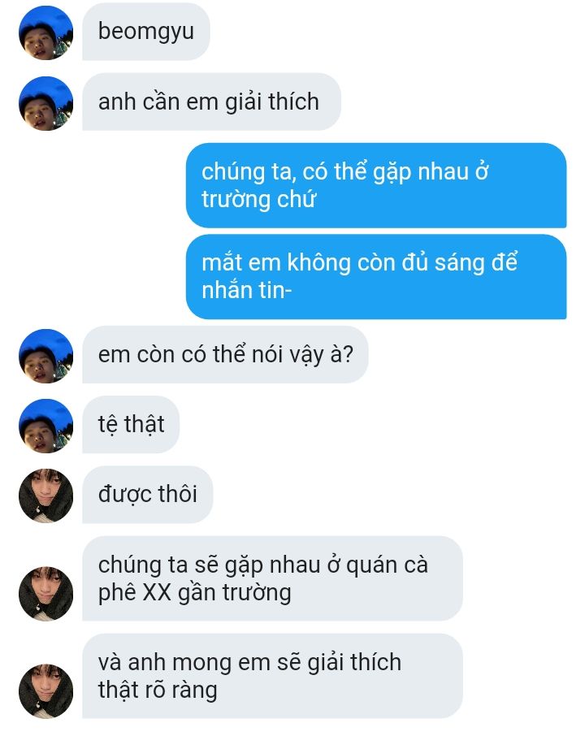Select the "beomgyu" message bubble
Viewport: 585px width, 736px height.
click(x=146, y=32)
